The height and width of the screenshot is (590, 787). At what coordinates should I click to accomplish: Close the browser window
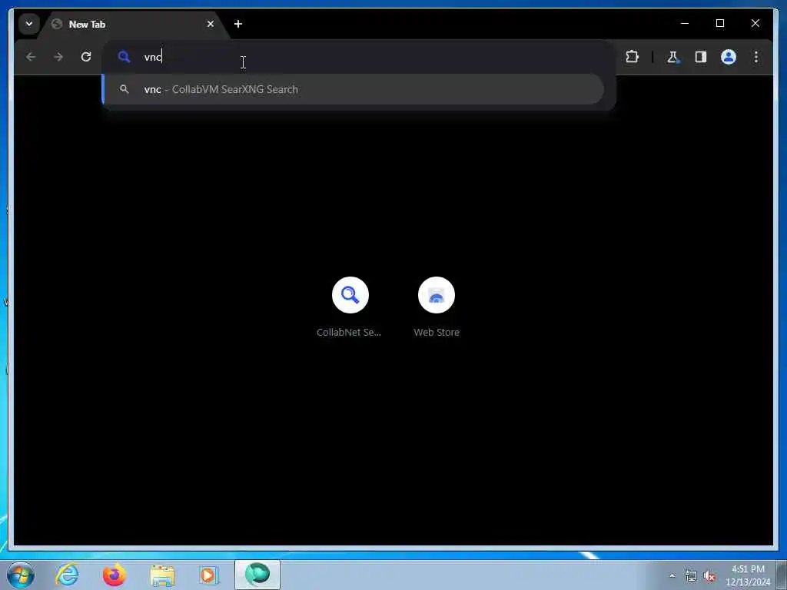tap(755, 23)
